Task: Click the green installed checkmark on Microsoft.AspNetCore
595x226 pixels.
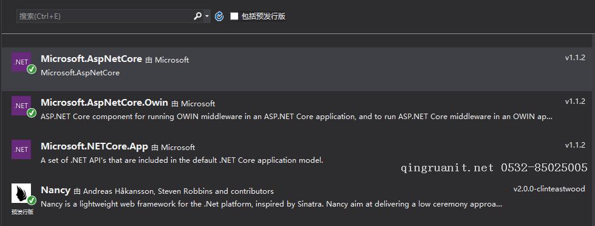Action: [x=32, y=69]
